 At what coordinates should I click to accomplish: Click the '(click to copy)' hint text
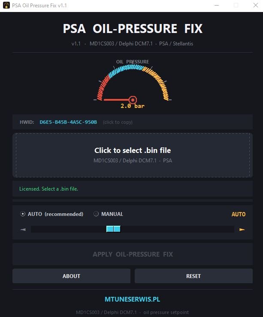click(118, 123)
